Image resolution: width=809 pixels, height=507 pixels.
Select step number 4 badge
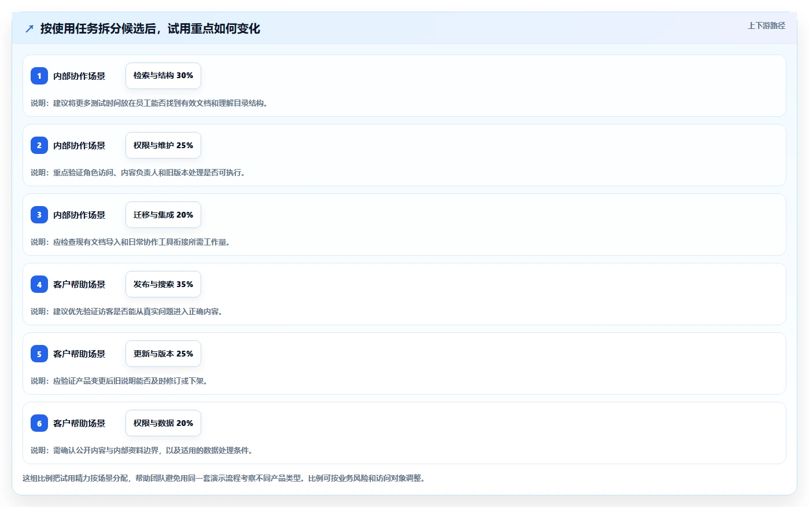click(x=39, y=284)
